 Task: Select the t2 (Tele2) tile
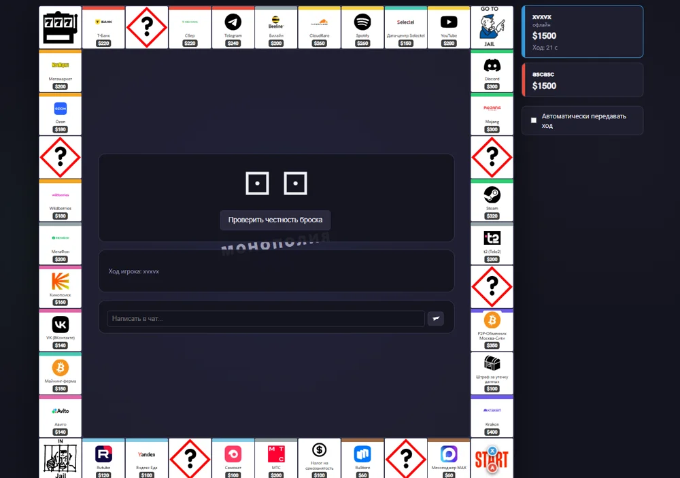[492, 243]
